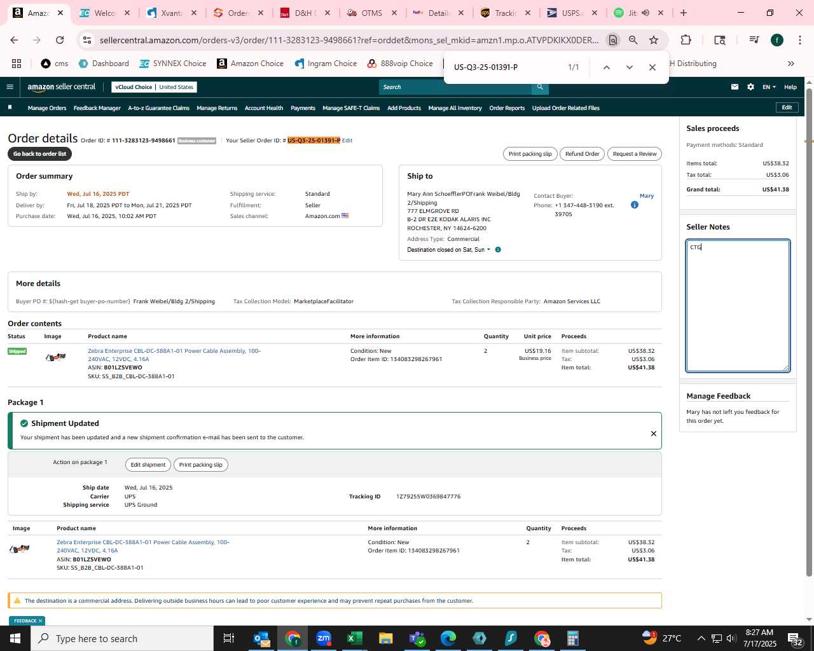
Task: Open the Chrome three-dot menu
Action: (799, 40)
